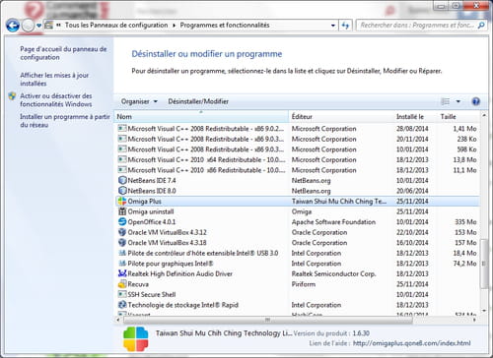Click the magnifying glass search icon
Image resolution: width=493 pixels, height=358 pixels.
pyautogui.click(x=481, y=26)
